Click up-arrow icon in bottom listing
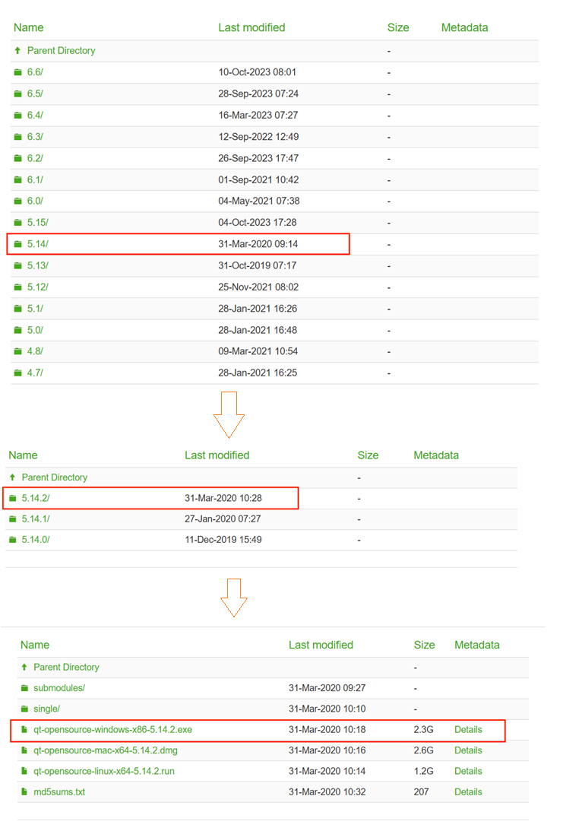 [x=24, y=668]
